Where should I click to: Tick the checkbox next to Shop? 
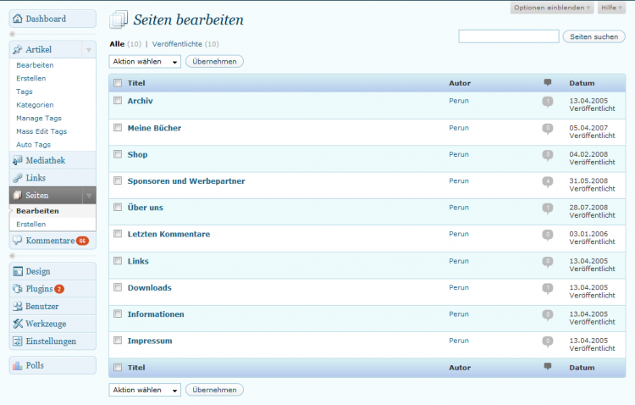click(118, 154)
